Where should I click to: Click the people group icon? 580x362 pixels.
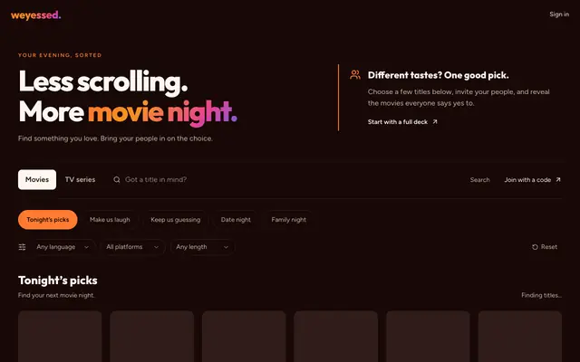click(x=355, y=74)
